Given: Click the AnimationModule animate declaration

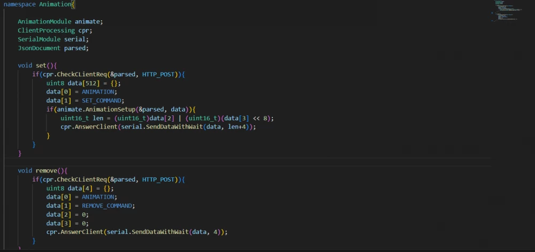Looking at the screenshot, I should [x=60, y=22].
